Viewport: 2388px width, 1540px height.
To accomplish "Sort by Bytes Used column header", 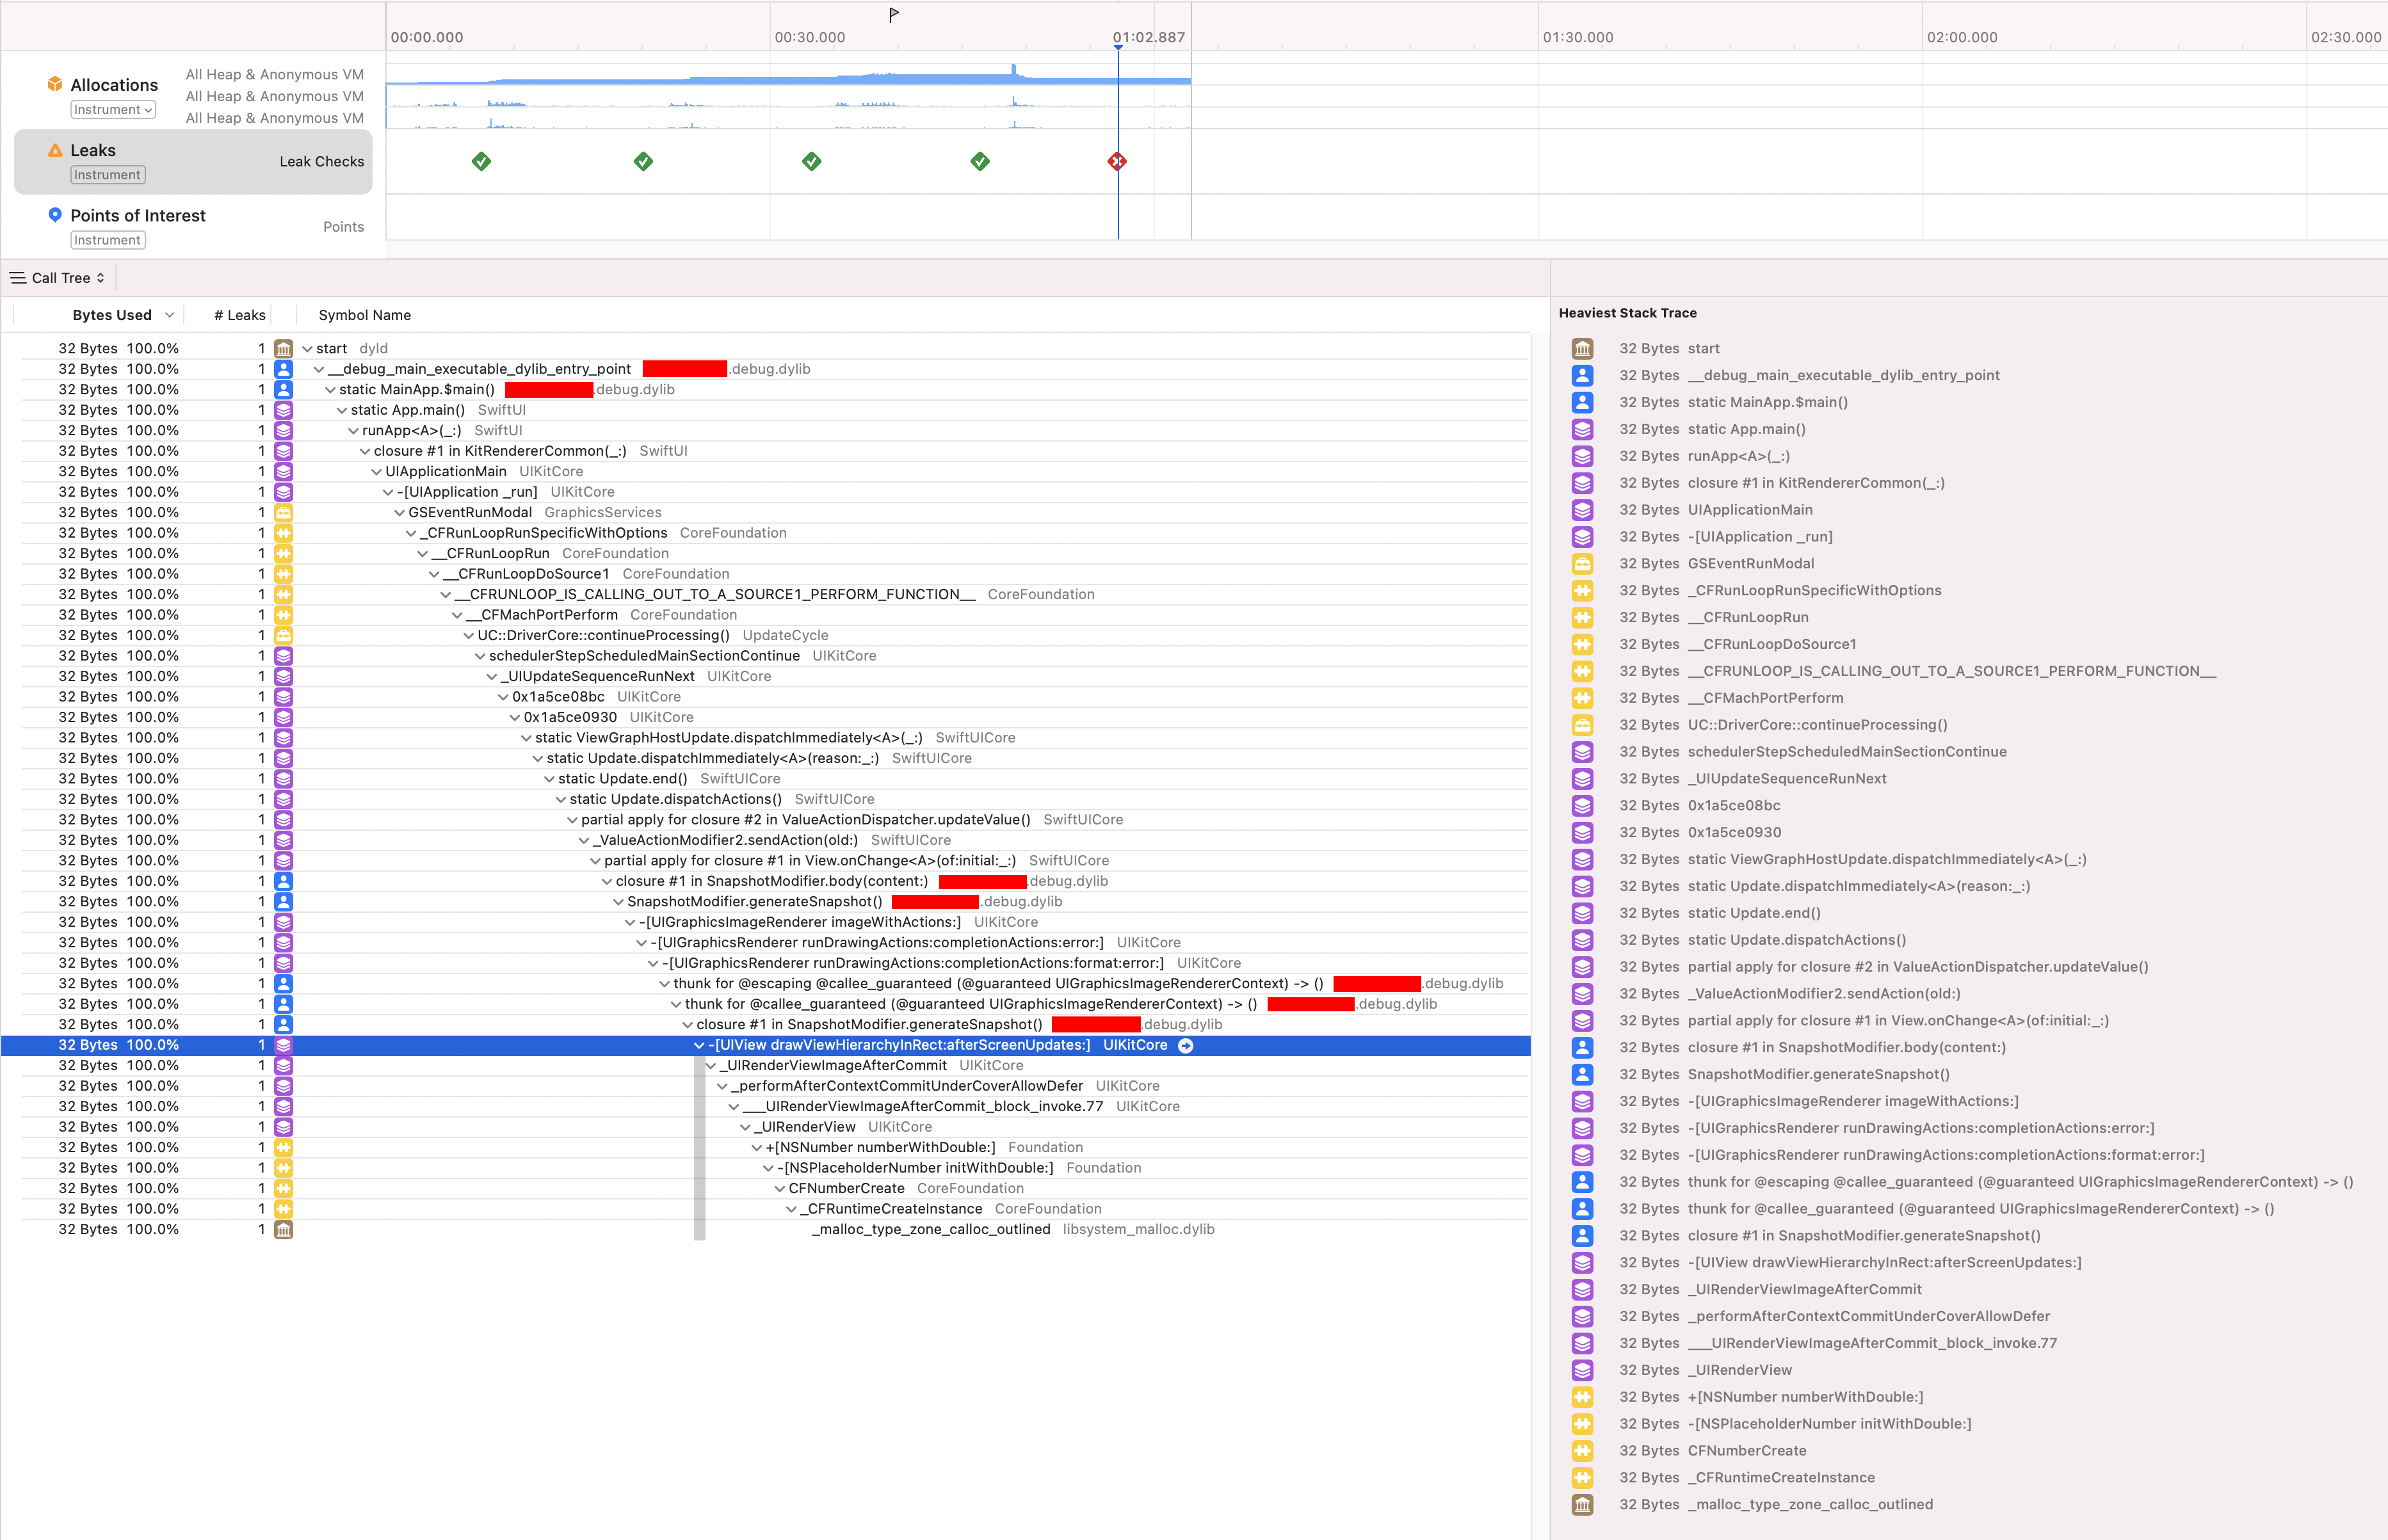I will (112, 315).
